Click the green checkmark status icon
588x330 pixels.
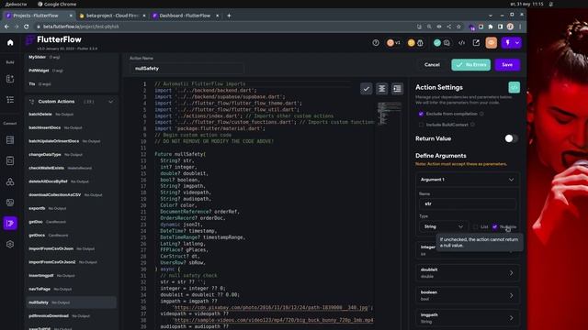tap(437, 43)
